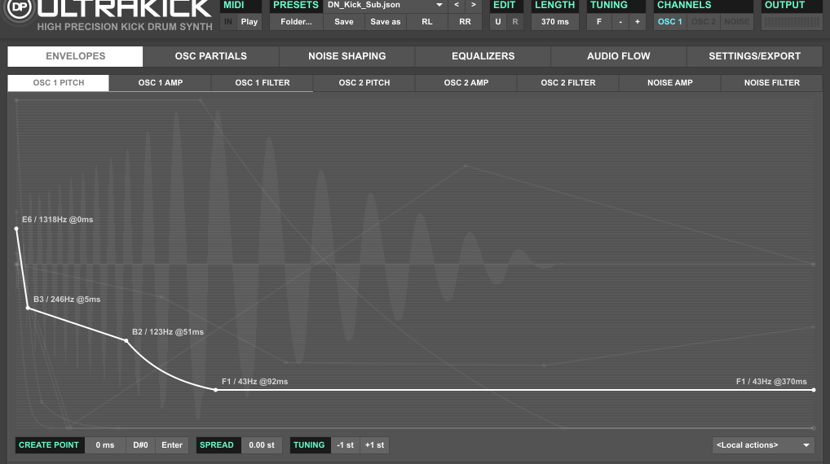
Task: Click the F tuning button
Action: click(x=599, y=21)
